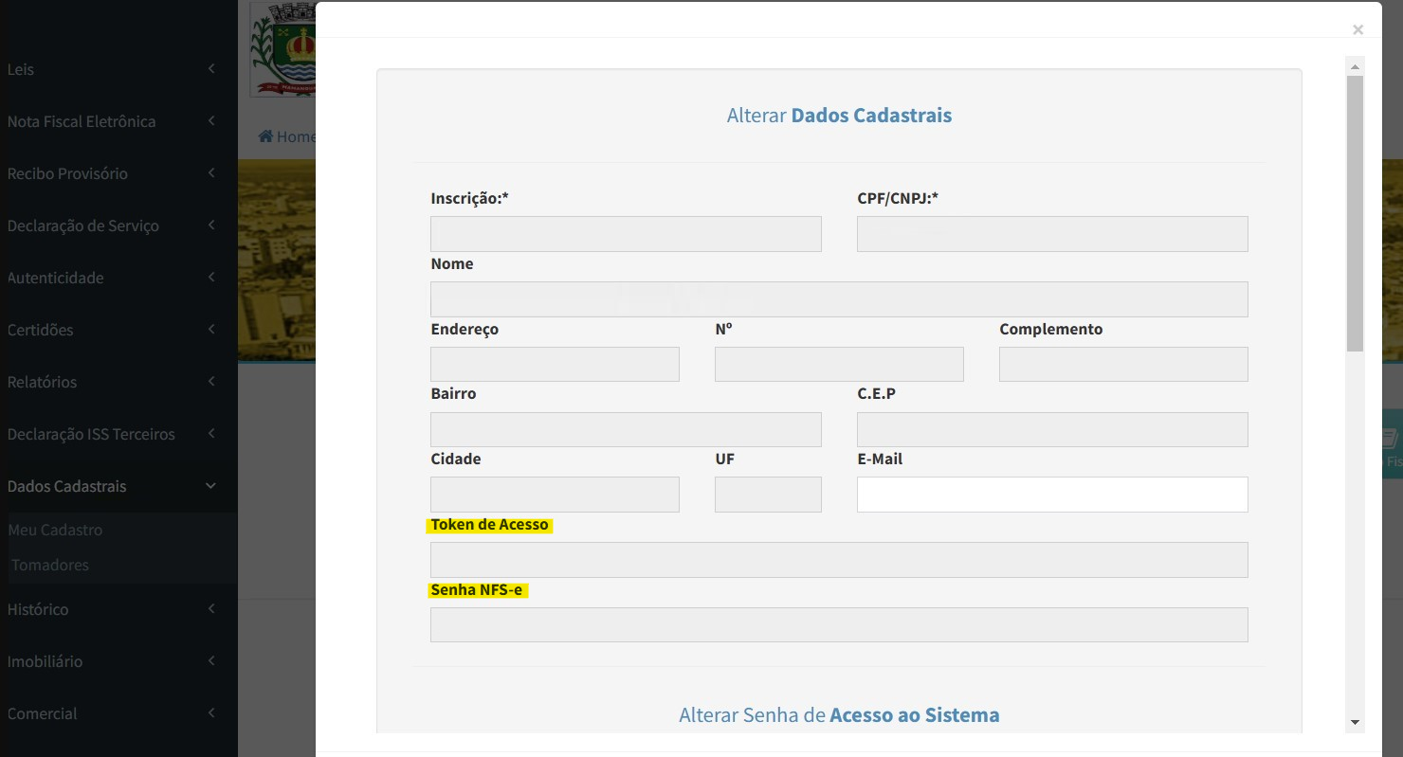Click the highlighted 'Senha NFS-e' label
Viewport: 1403px width, 757px height.
click(477, 590)
